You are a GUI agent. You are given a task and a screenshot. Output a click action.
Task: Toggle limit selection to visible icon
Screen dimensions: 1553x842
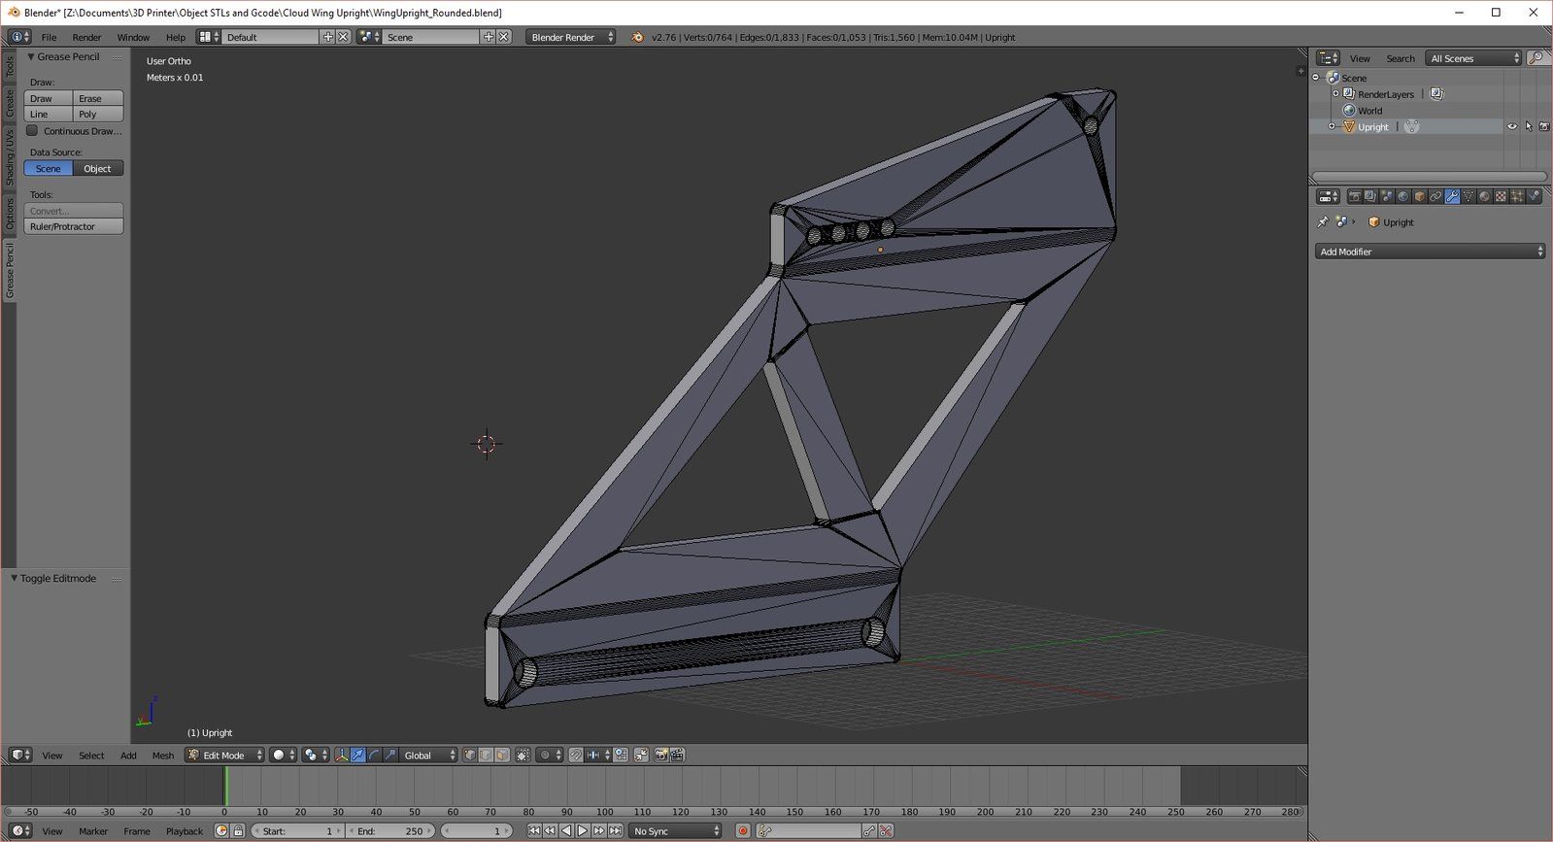(x=523, y=755)
